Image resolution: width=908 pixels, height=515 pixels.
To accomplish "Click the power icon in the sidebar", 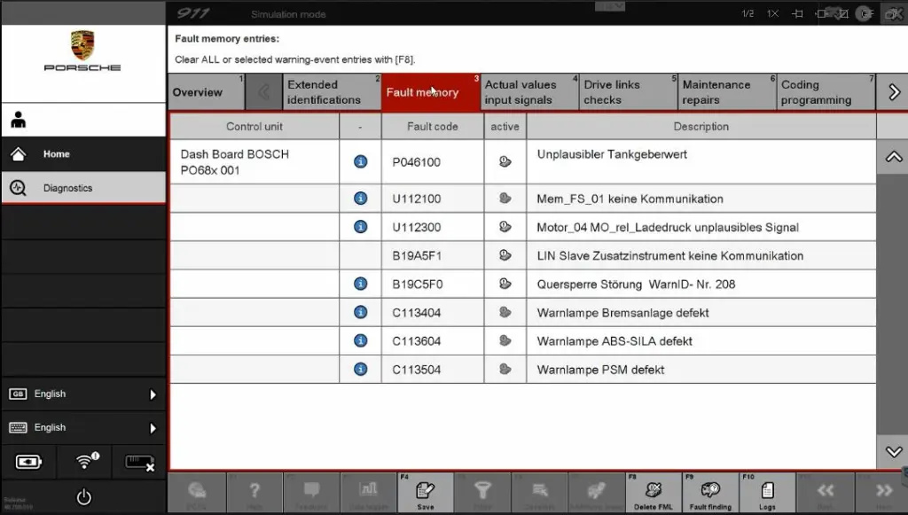I will pyautogui.click(x=83, y=497).
